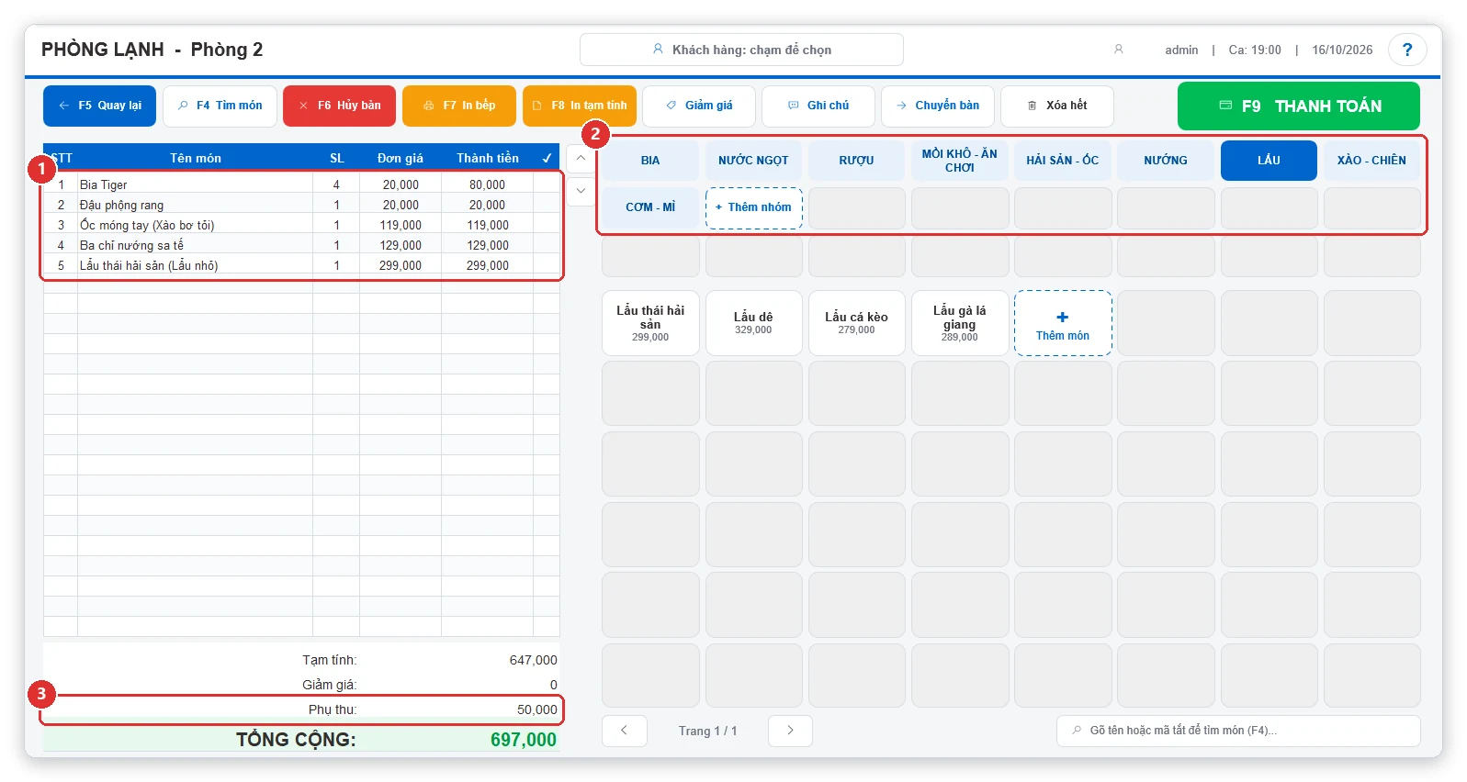
Task: Add Lẩu cá kèo dish
Action: click(x=856, y=323)
